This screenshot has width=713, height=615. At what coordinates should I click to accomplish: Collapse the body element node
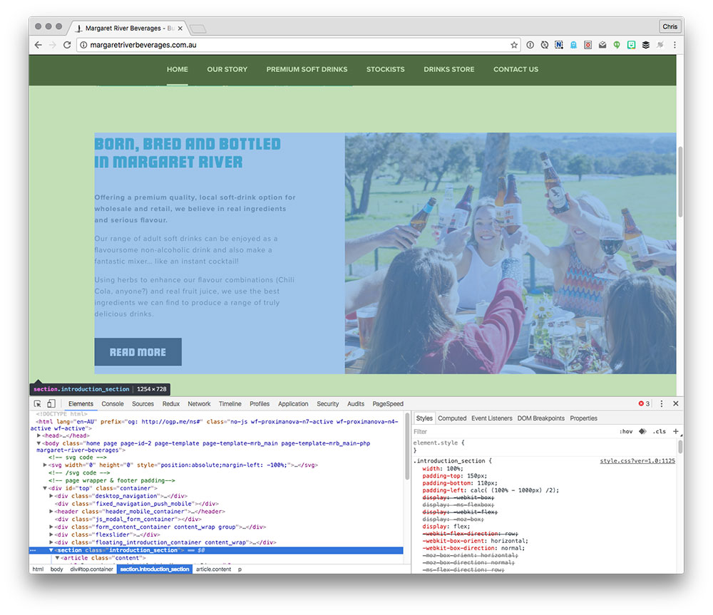coord(39,443)
